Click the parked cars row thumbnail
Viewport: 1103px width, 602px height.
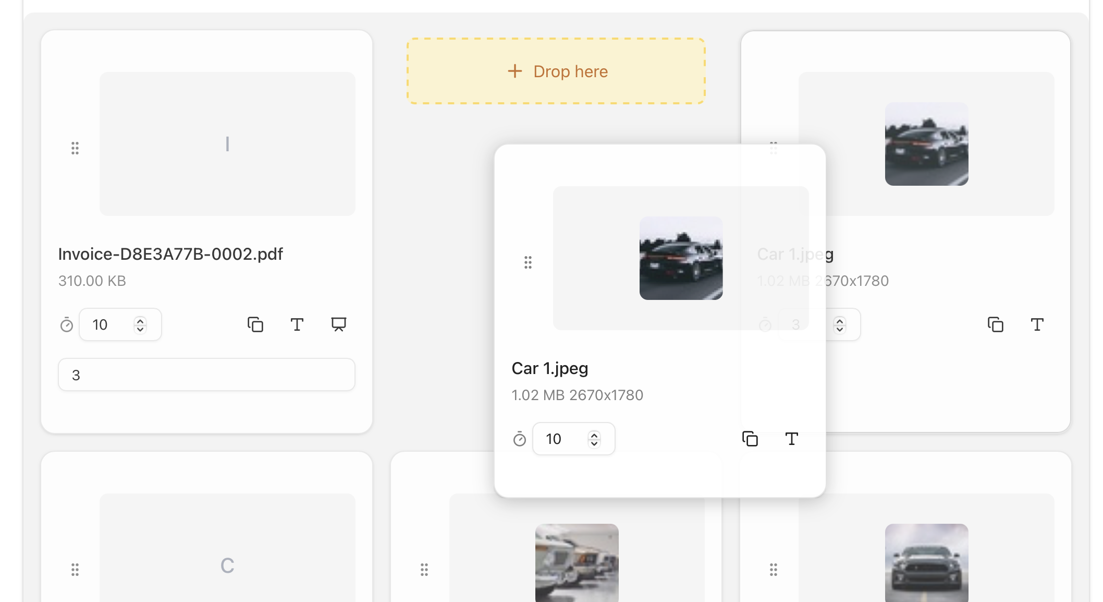577,562
